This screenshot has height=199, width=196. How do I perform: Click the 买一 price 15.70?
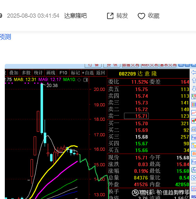[141, 123]
